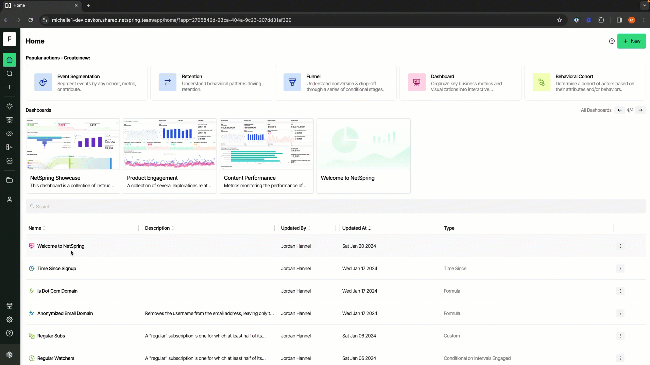This screenshot has width=650, height=365.
Task: Open the more menu for Regular Subs row
Action: pos(620,336)
